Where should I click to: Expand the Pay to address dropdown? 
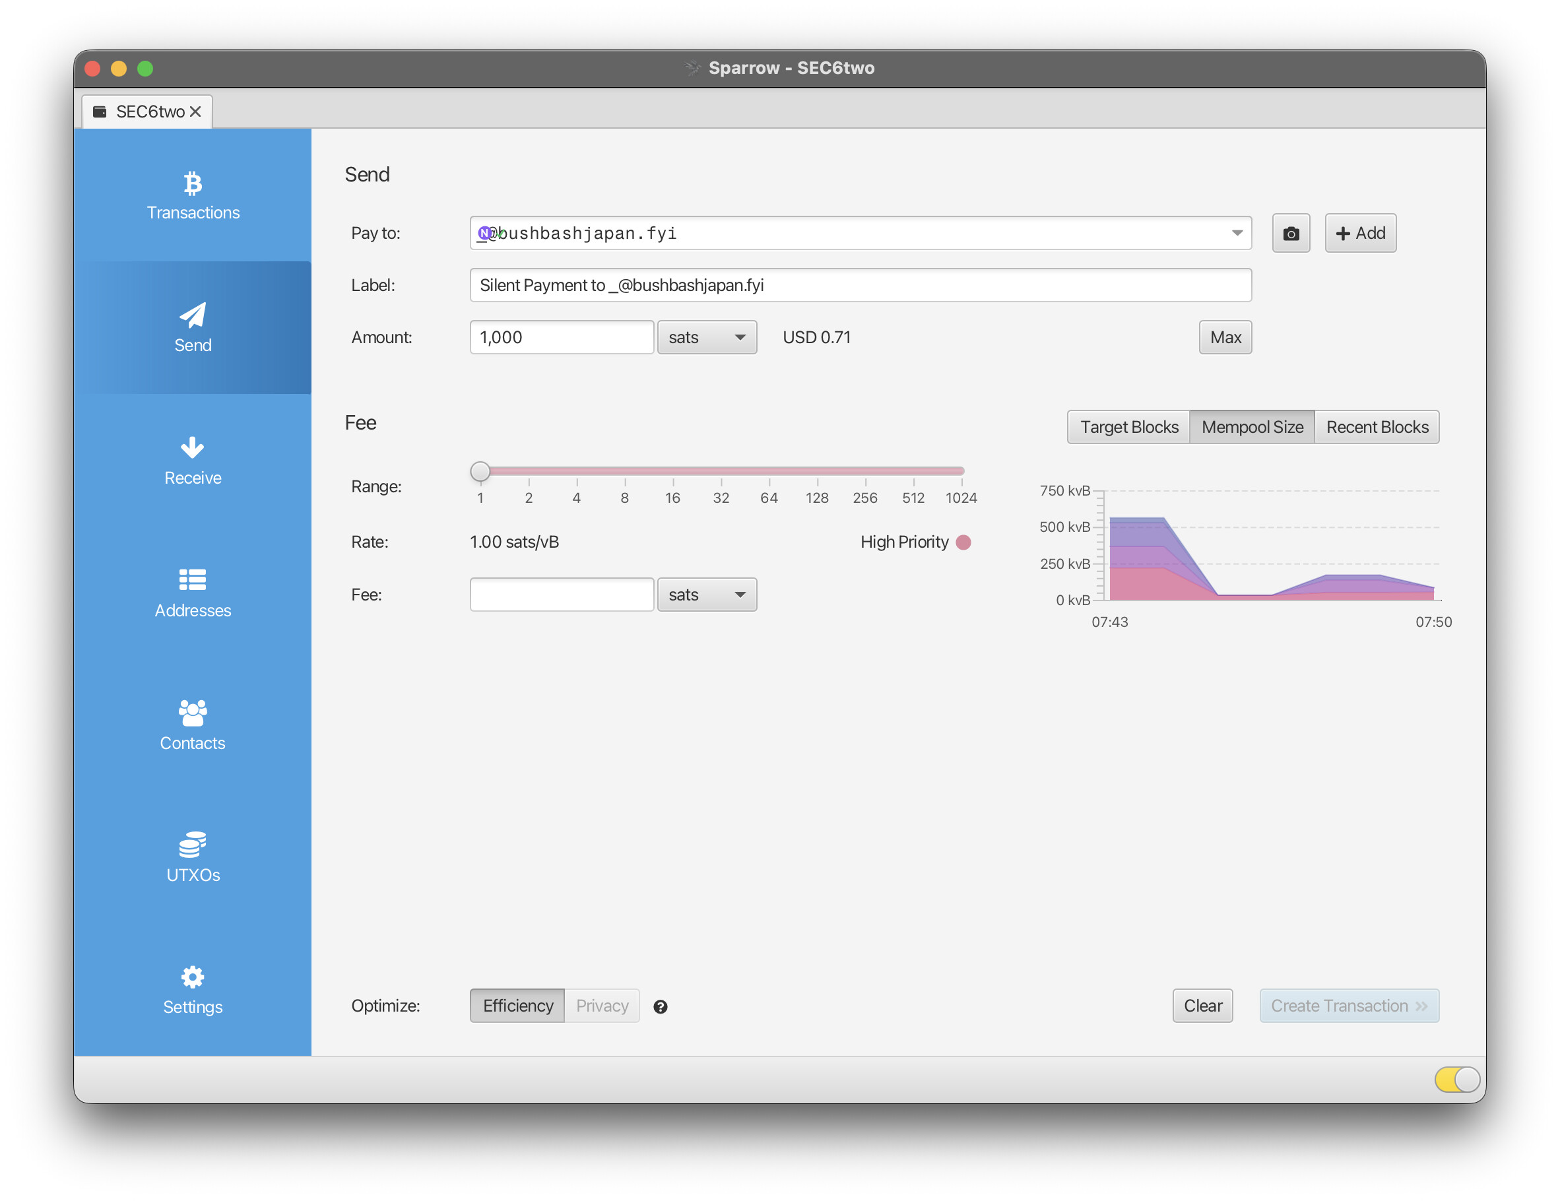[x=1237, y=234]
